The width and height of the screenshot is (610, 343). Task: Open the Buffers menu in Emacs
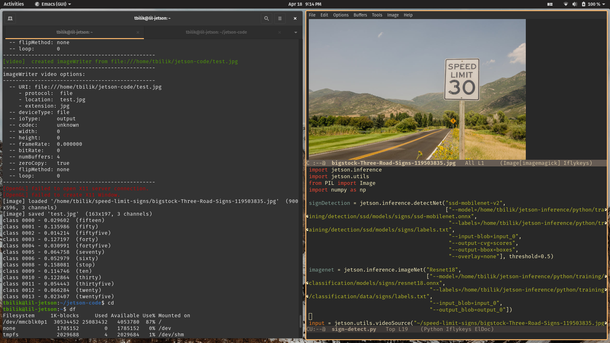click(x=360, y=15)
